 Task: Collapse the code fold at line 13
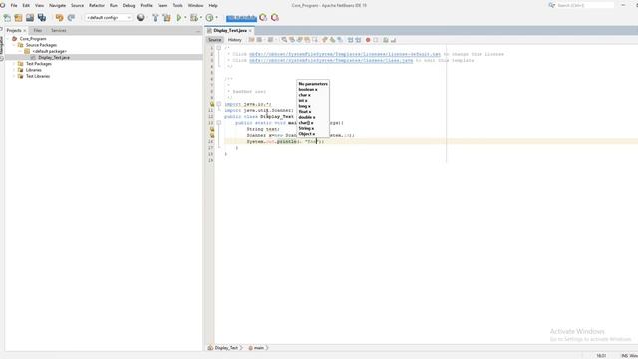[x=219, y=123]
